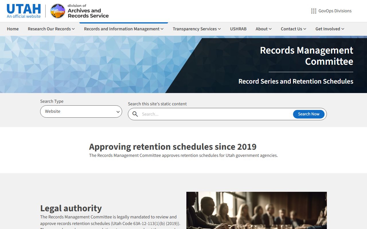Open the Search Type Website dropdown
367x229 pixels.
pyautogui.click(x=81, y=111)
